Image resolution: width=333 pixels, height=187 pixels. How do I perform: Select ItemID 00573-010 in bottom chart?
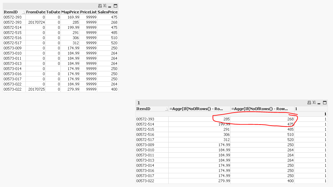tap(152, 150)
